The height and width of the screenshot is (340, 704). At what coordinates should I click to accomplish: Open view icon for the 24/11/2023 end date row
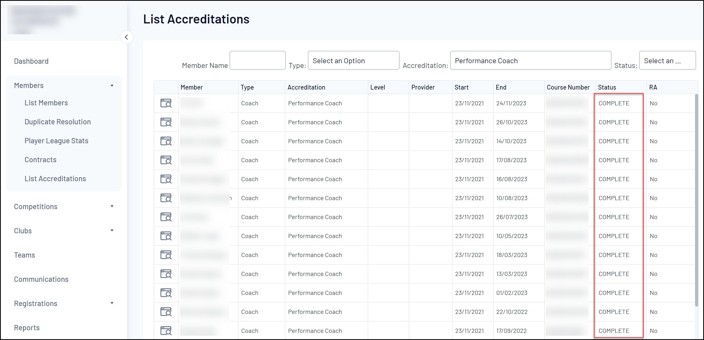click(166, 103)
